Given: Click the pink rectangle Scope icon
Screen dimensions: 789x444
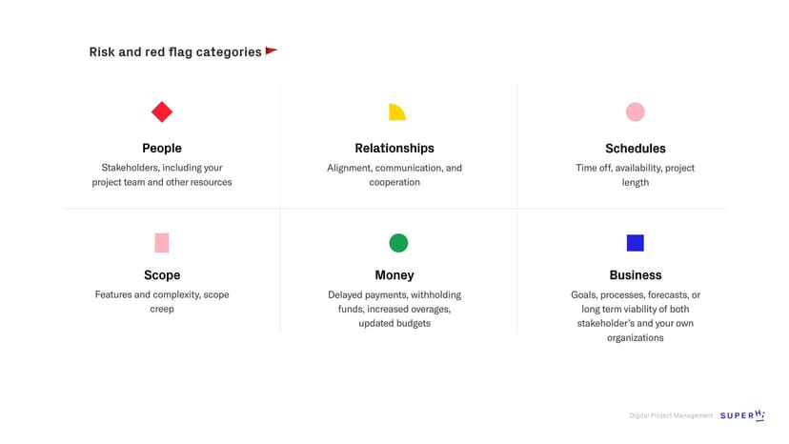Looking at the screenshot, I should pyautogui.click(x=162, y=243).
